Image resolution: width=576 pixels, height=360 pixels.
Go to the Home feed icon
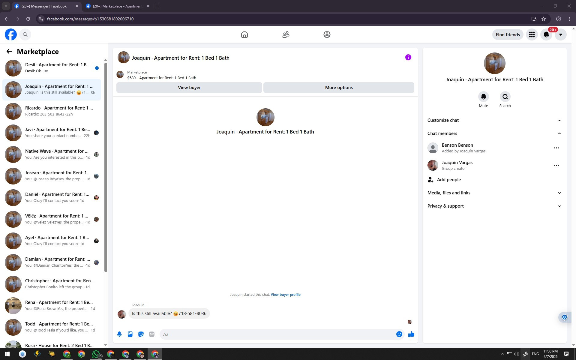pos(244,34)
